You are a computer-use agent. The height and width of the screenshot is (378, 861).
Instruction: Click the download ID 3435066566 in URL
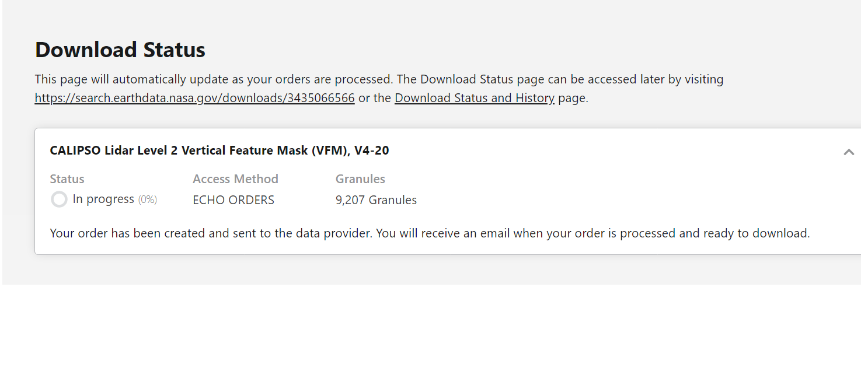click(320, 98)
